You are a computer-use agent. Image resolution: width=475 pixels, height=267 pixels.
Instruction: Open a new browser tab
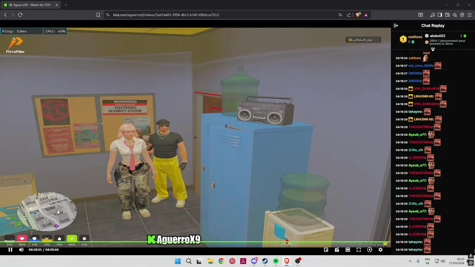click(x=66, y=5)
